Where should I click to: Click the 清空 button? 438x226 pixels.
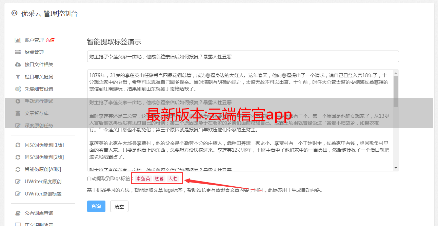119,206
